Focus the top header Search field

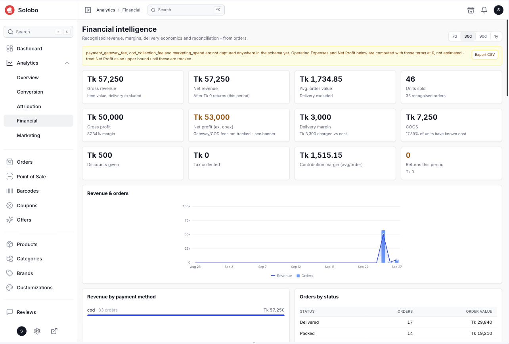tap(186, 10)
